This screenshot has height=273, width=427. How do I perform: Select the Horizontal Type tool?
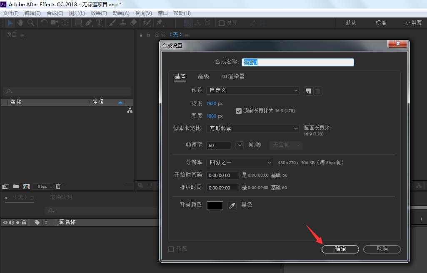99,23
